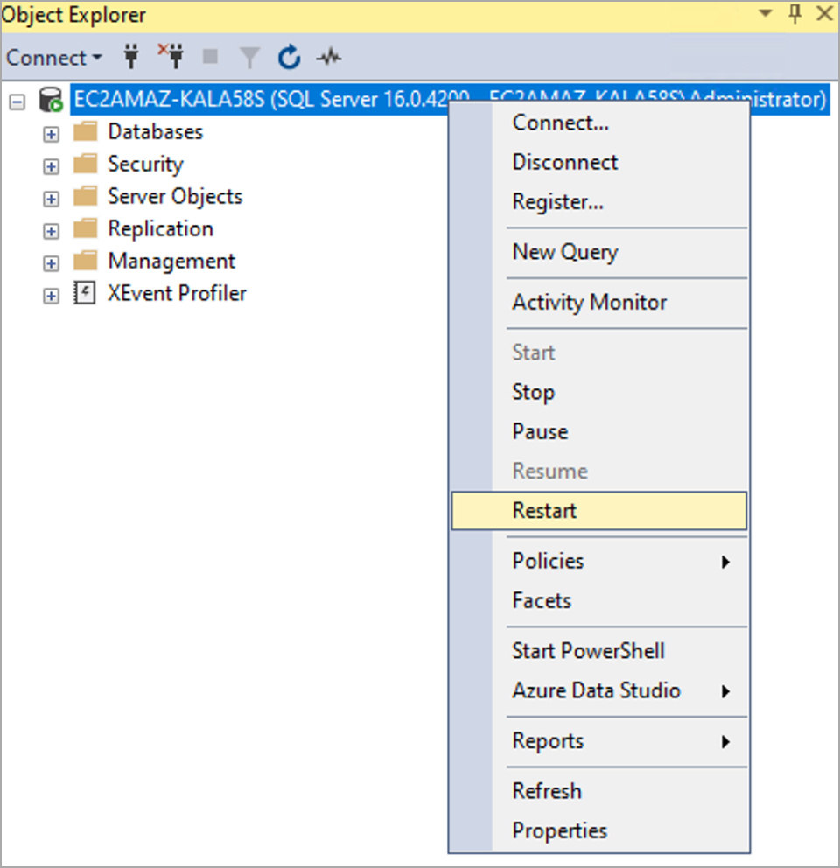Expand the Server Objects node
The image size is (840, 868).
(51, 199)
